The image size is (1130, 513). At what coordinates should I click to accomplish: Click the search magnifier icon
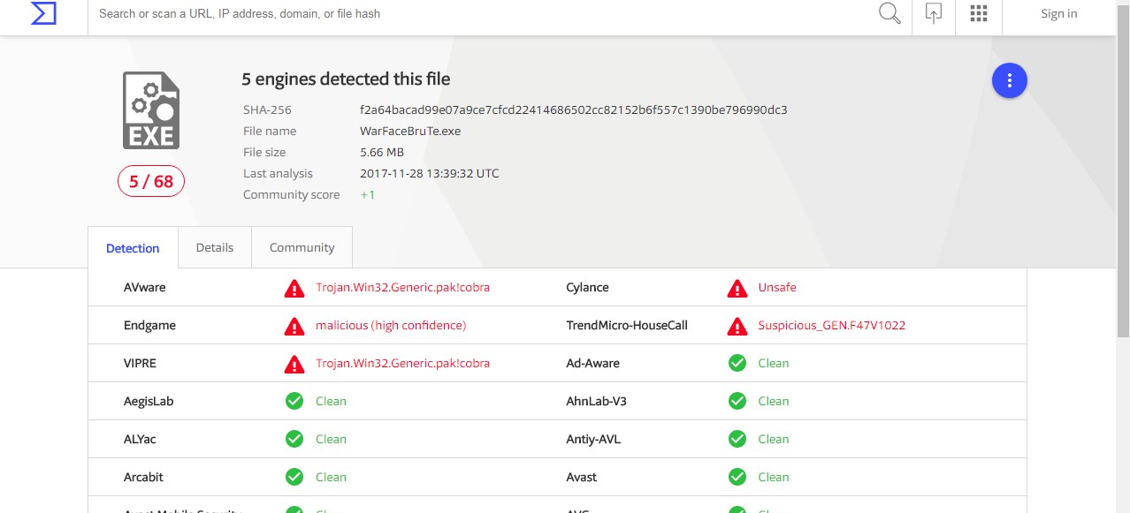tap(889, 13)
